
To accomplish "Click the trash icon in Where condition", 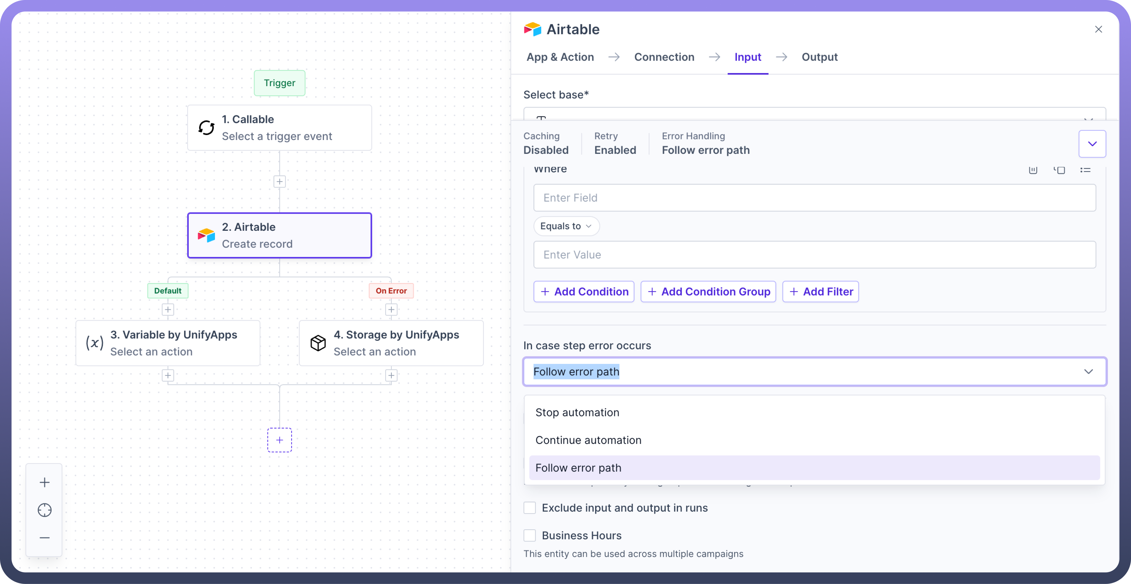I will coord(1033,170).
